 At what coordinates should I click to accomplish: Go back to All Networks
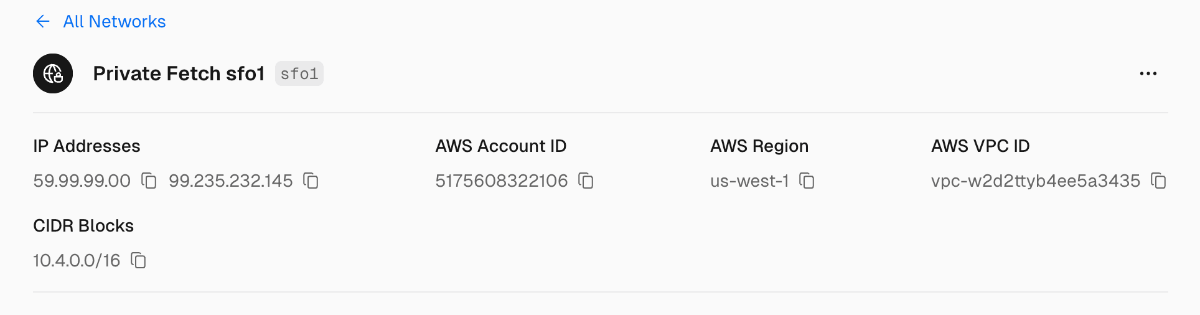click(x=115, y=22)
